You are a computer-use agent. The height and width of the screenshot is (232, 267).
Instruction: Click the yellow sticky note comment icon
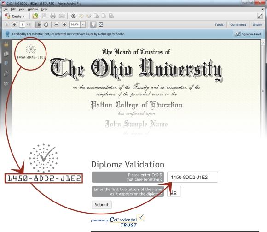[81, 16]
